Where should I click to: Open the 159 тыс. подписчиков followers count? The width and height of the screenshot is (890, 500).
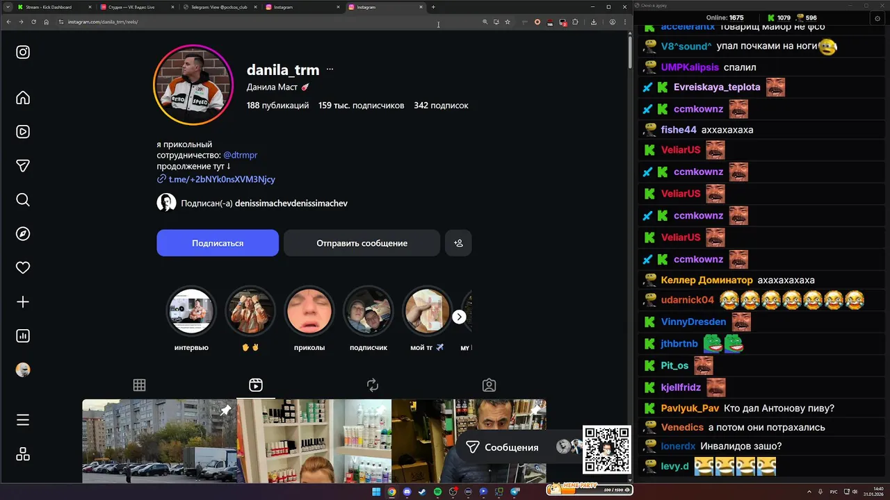(361, 106)
